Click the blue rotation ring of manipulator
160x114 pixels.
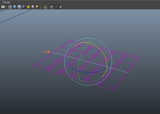[88, 72]
